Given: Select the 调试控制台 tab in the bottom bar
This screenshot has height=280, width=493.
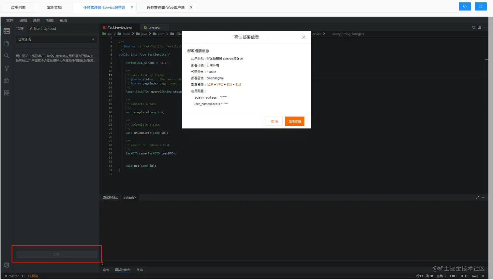Looking at the screenshot, I should (x=123, y=270).
